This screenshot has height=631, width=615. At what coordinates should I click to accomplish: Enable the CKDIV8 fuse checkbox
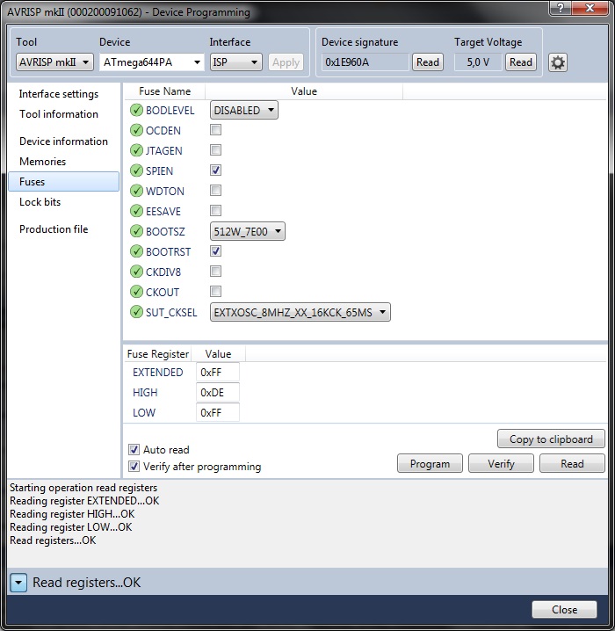[x=215, y=272]
